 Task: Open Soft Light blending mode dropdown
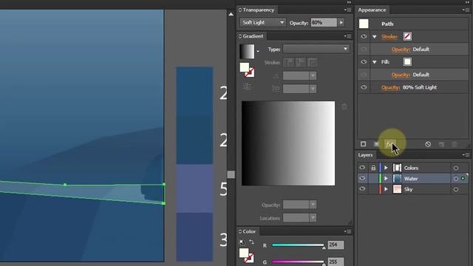262,22
